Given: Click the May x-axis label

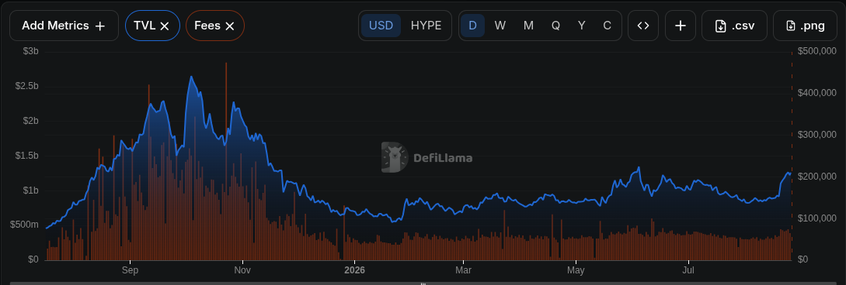Looking at the screenshot, I should point(576,270).
